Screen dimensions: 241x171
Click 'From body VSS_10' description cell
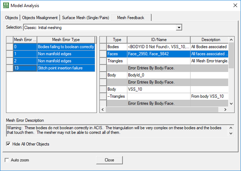(x=209, y=96)
